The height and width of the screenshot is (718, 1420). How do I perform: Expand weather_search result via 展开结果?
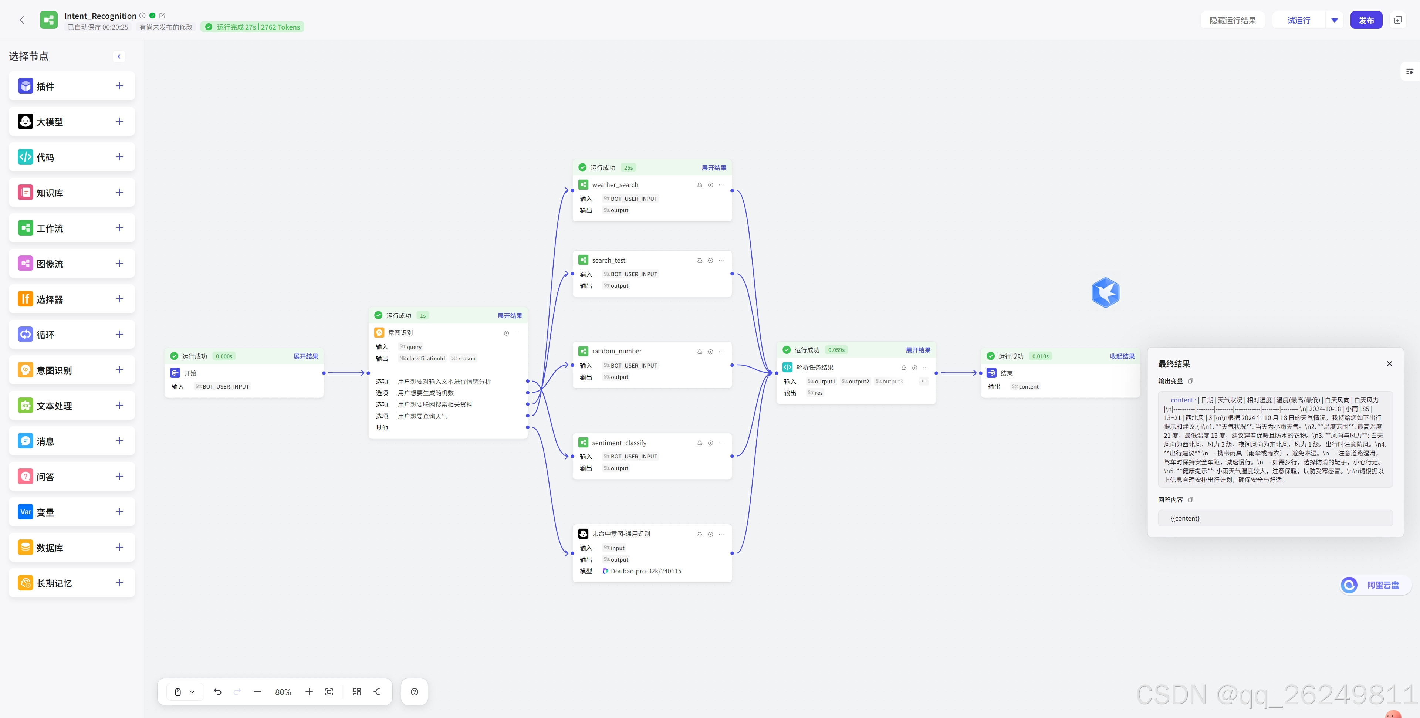[713, 167]
